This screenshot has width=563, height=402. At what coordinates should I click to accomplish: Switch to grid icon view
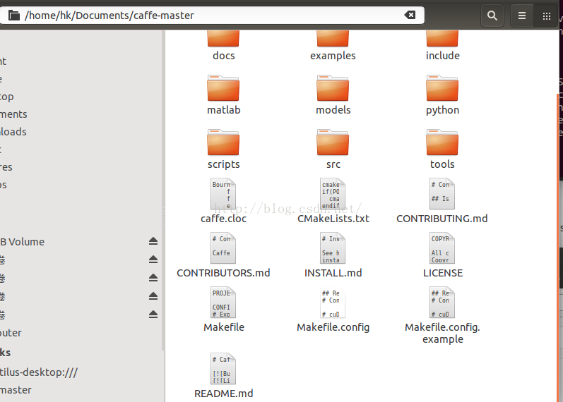click(x=547, y=16)
